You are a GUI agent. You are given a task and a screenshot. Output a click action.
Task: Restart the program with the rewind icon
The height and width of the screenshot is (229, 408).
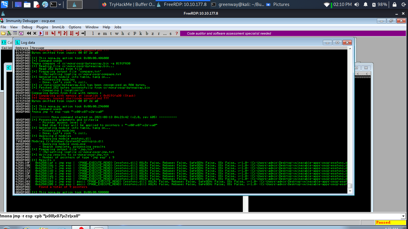coord(28,33)
